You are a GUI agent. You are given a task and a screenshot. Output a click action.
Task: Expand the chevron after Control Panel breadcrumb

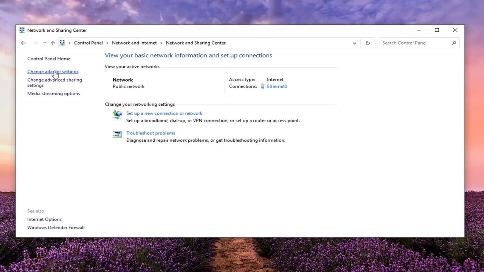coord(107,43)
